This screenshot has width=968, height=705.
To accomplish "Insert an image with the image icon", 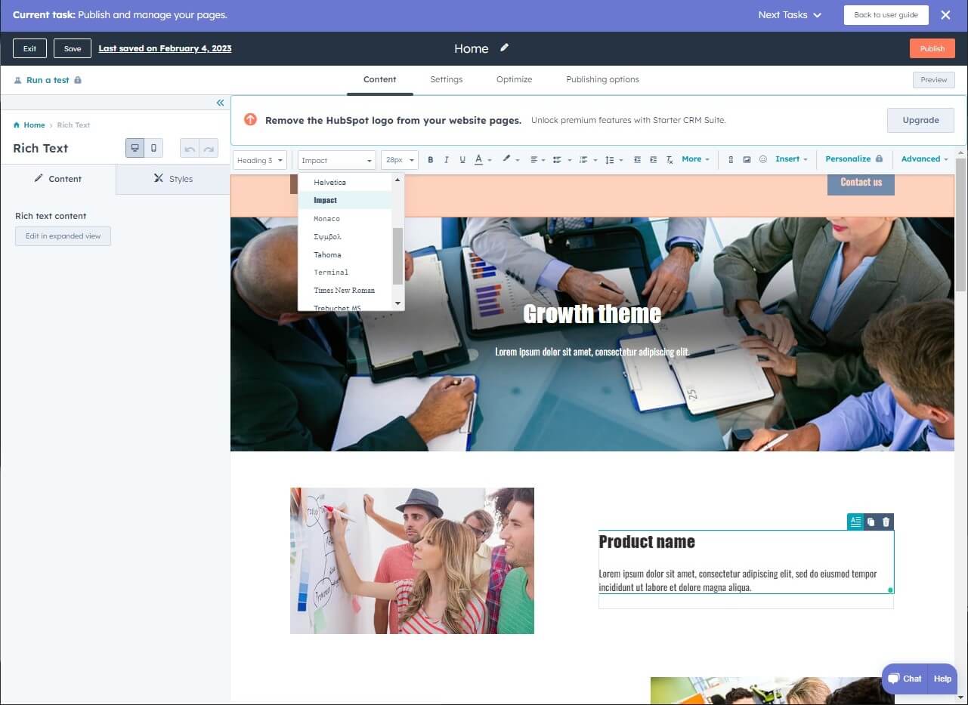I will click(x=747, y=159).
